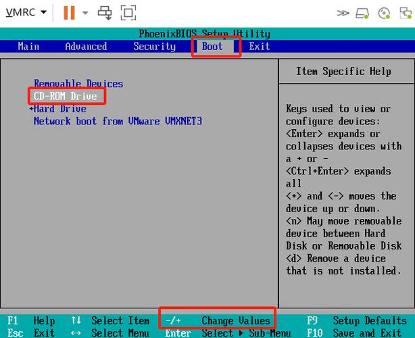This screenshot has height=338, width=415.
Task: Expand the Hard Drive boot entry
Action: click(x=60, y=109)
